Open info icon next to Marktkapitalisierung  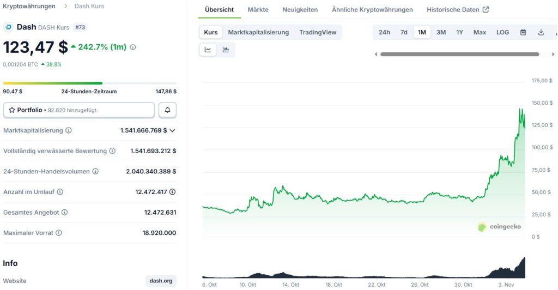coord(68,130)
